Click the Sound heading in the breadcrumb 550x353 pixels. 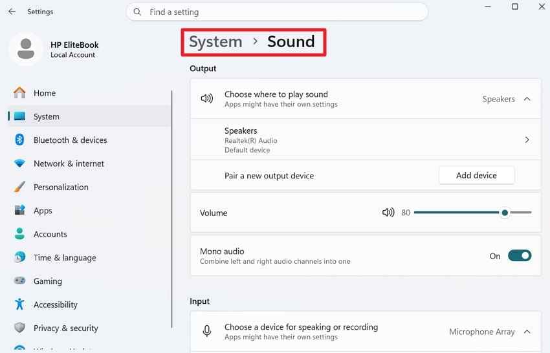tap(291, 42)
